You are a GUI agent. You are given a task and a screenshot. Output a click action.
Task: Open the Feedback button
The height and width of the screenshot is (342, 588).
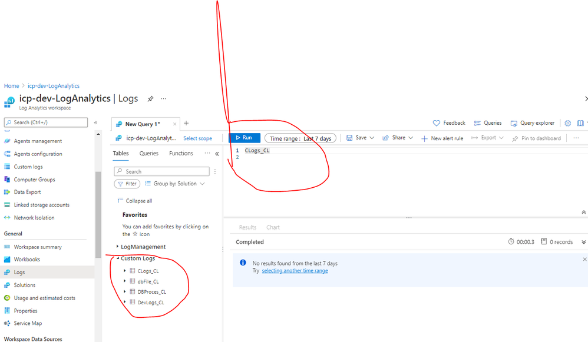point(449,123)
